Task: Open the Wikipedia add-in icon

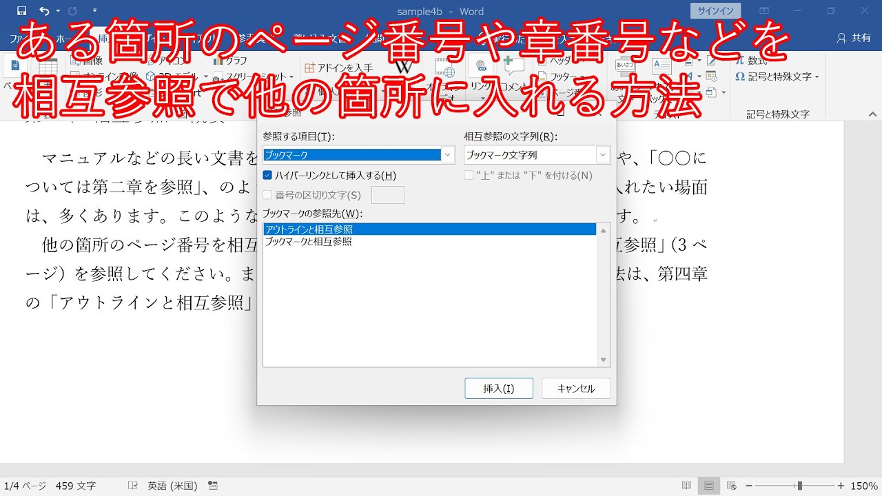Action: click(404, 68)
